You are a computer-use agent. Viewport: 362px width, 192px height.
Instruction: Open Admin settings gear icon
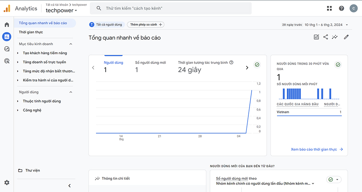click(7, 183)
